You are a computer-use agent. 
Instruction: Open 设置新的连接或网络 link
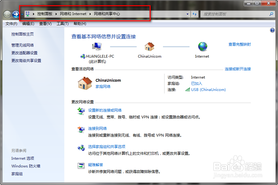pos(105,110)
